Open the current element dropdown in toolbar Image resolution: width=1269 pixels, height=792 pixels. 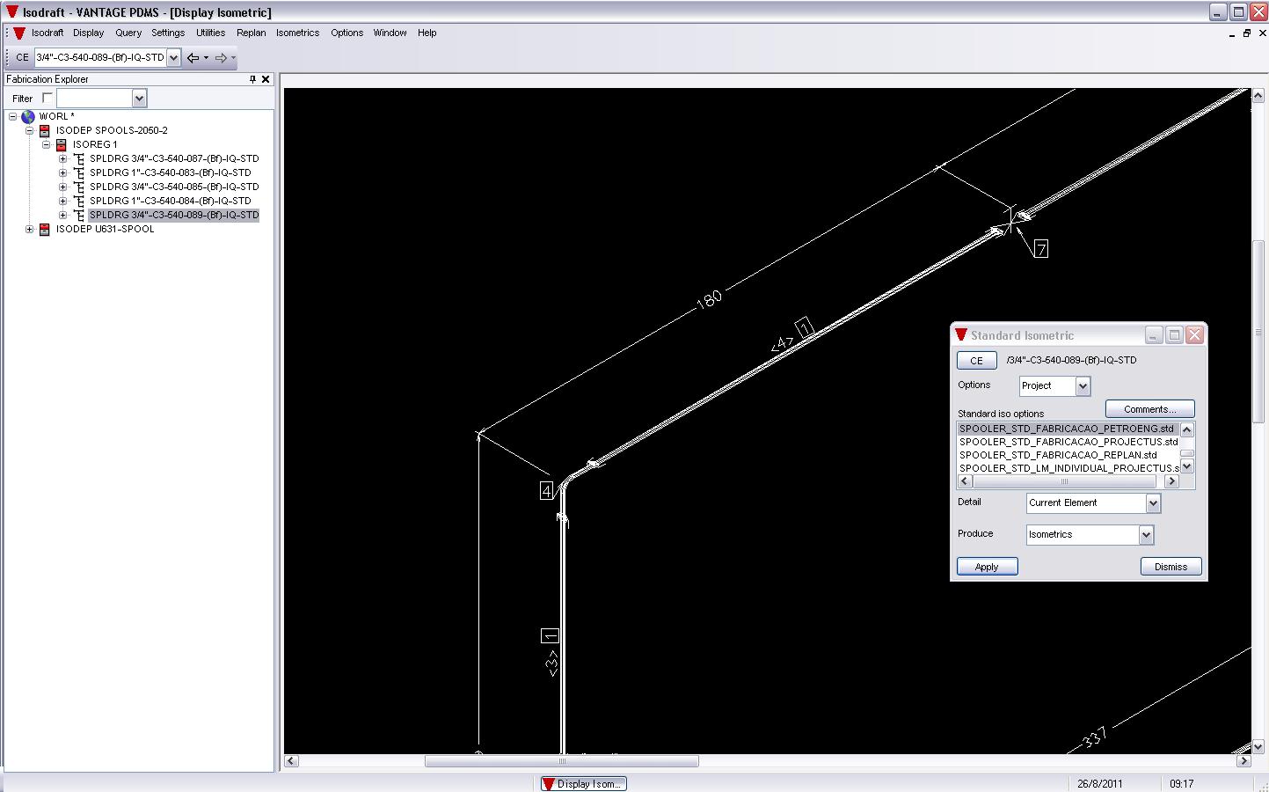click(x=173, y=57)
